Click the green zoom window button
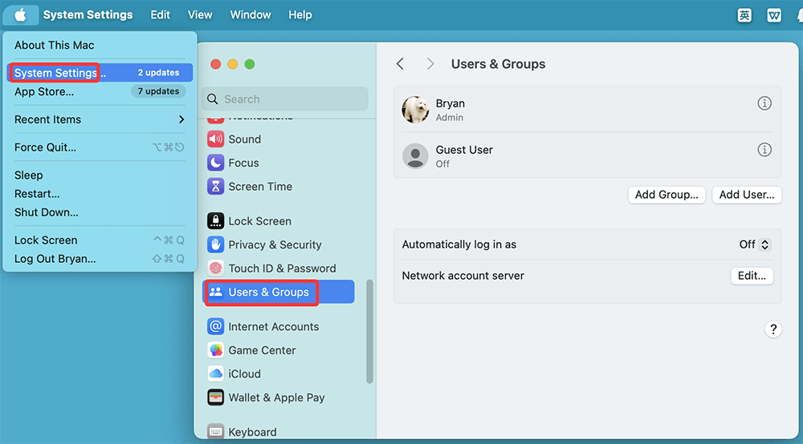 (250, 64)
